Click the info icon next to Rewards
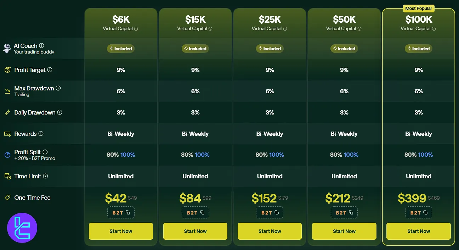Viewport: 459px width, 250px height. click(x=41, y=134)
